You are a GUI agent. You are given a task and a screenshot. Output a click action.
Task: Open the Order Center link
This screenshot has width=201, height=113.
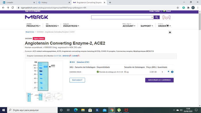click(154, 11)
